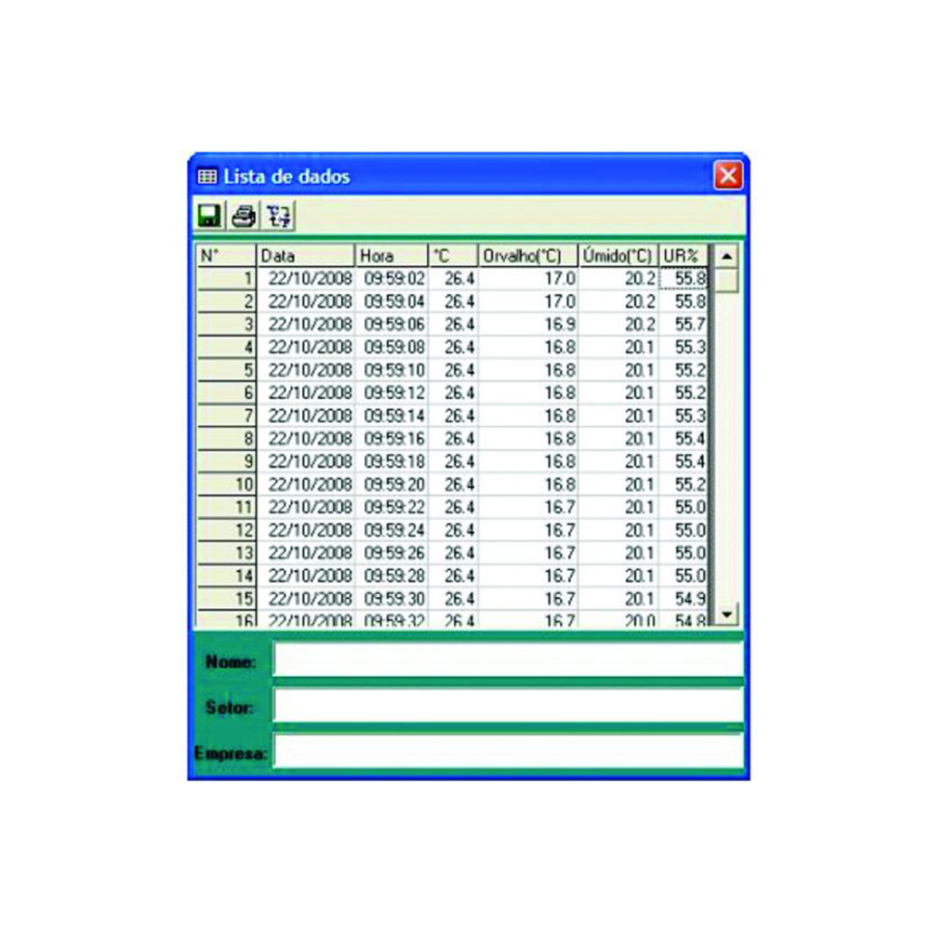Click the 26.4 °C cell in row 8
The image size is (930, 930).
453,439
